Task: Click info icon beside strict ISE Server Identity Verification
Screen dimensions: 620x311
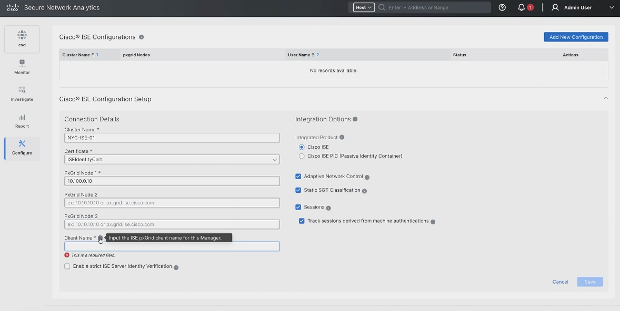Action: [x=176, y=267]
